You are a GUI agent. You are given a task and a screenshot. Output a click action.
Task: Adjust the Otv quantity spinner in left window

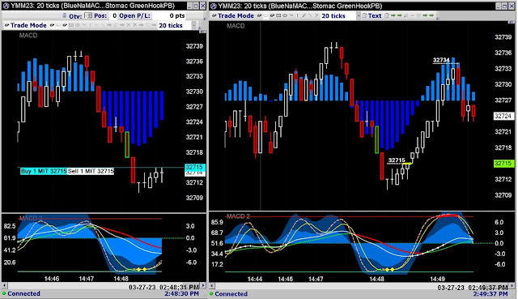[88, 15]
